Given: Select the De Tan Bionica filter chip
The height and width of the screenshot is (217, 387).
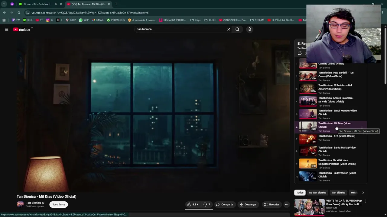Looking at the screenshot, I should 317,193.
